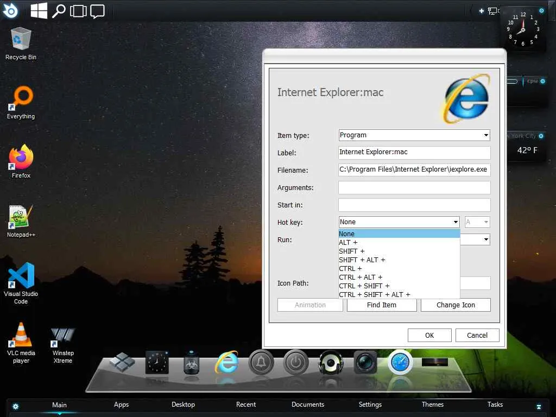Screen dimensions: 556x417
Task: Switch to the Recent shelf tab
Action: click(246, 405)
